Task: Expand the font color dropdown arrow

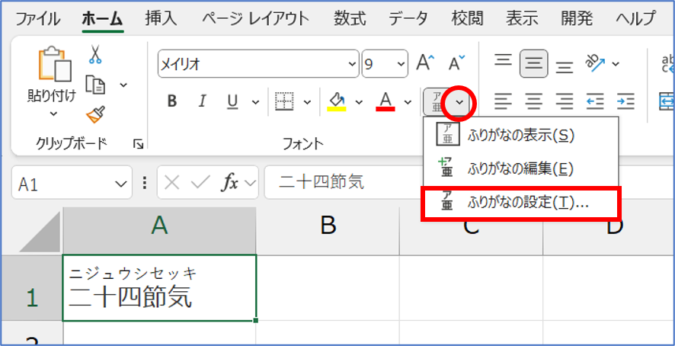Action: (x=408, y=102)
